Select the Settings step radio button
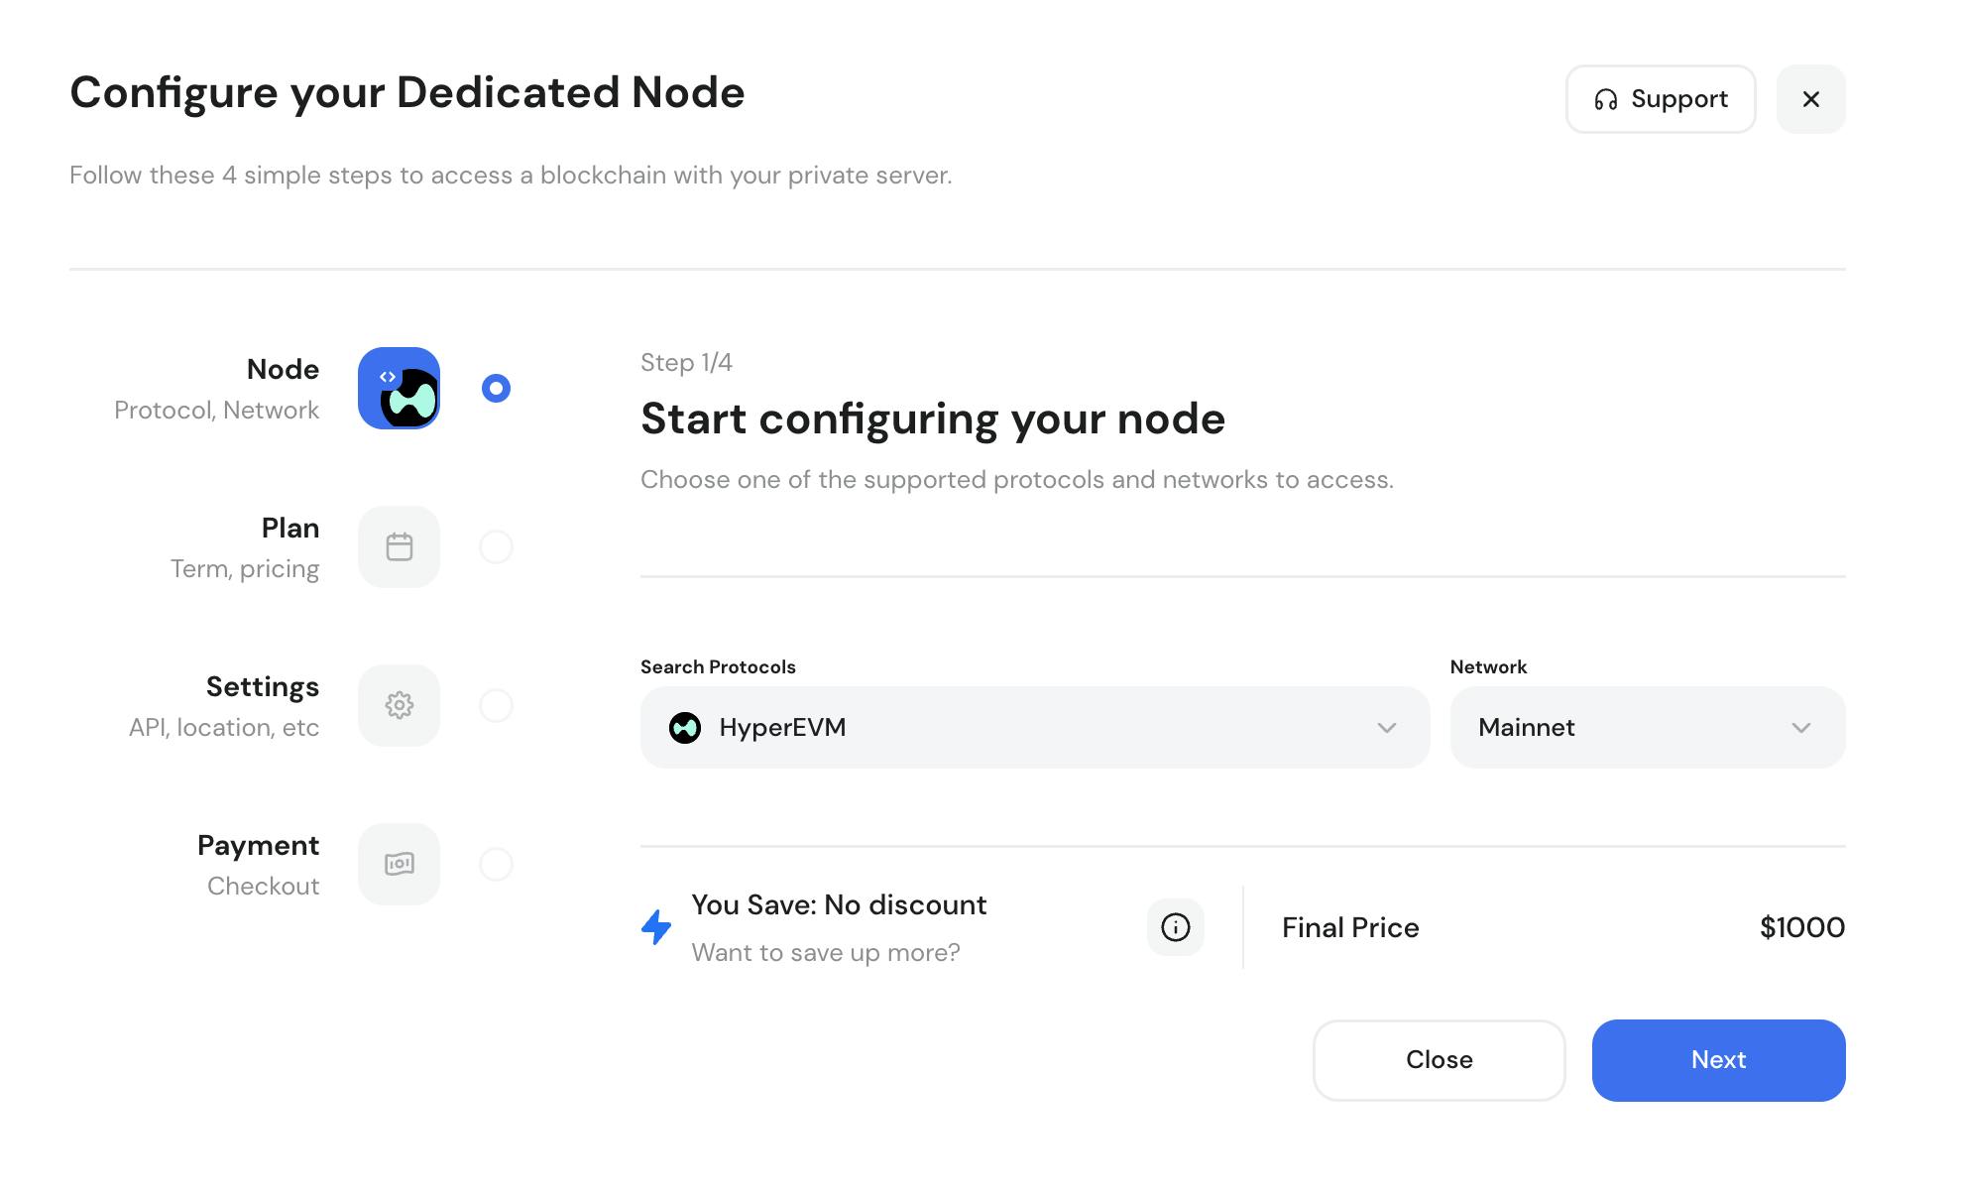1963x1196 pixels. coord(496,705)
